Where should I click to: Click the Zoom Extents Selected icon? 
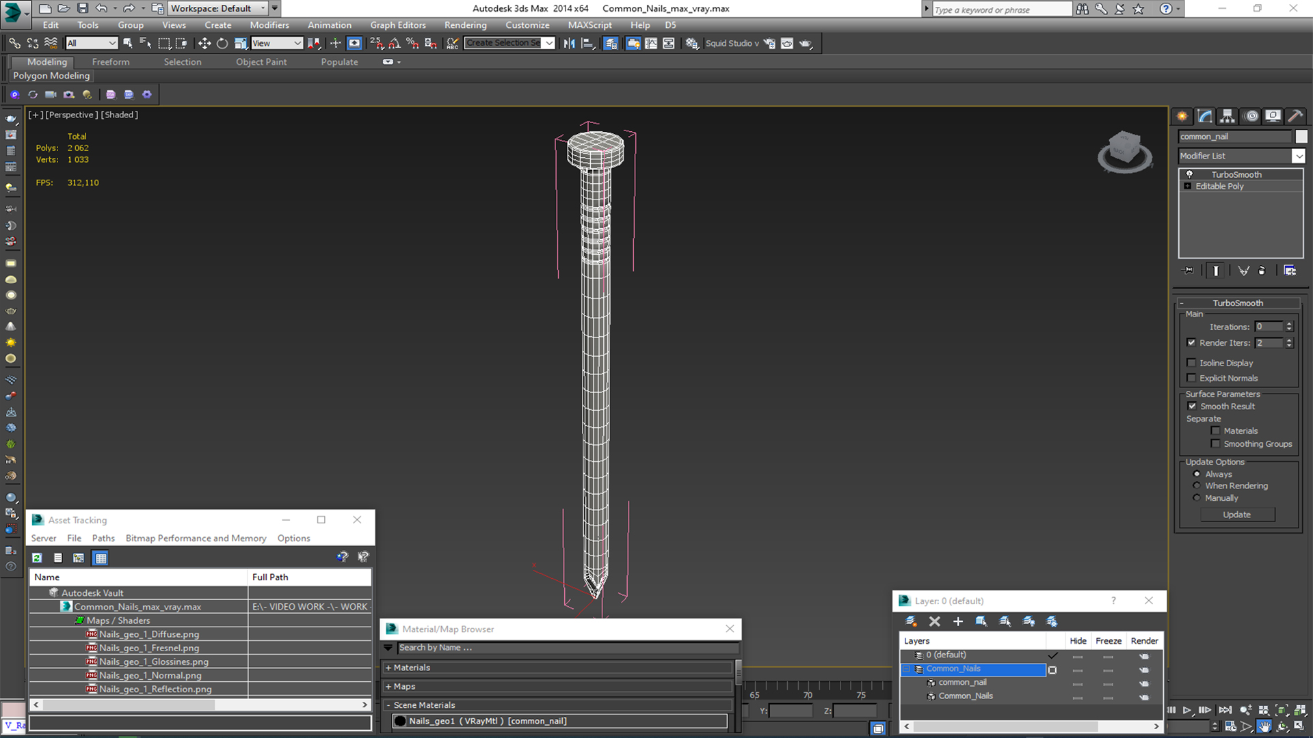point(1282,711)
